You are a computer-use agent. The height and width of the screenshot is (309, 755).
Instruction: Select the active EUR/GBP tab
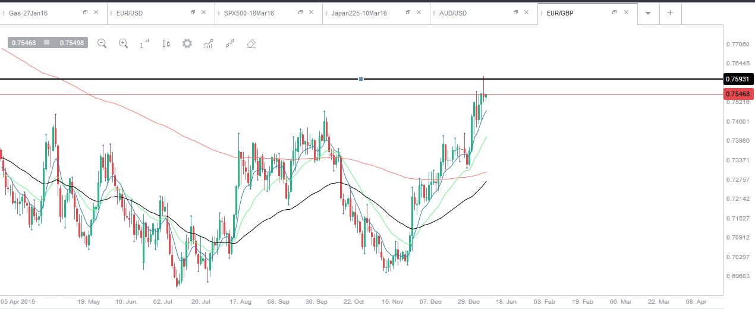(x=587, y=13)
